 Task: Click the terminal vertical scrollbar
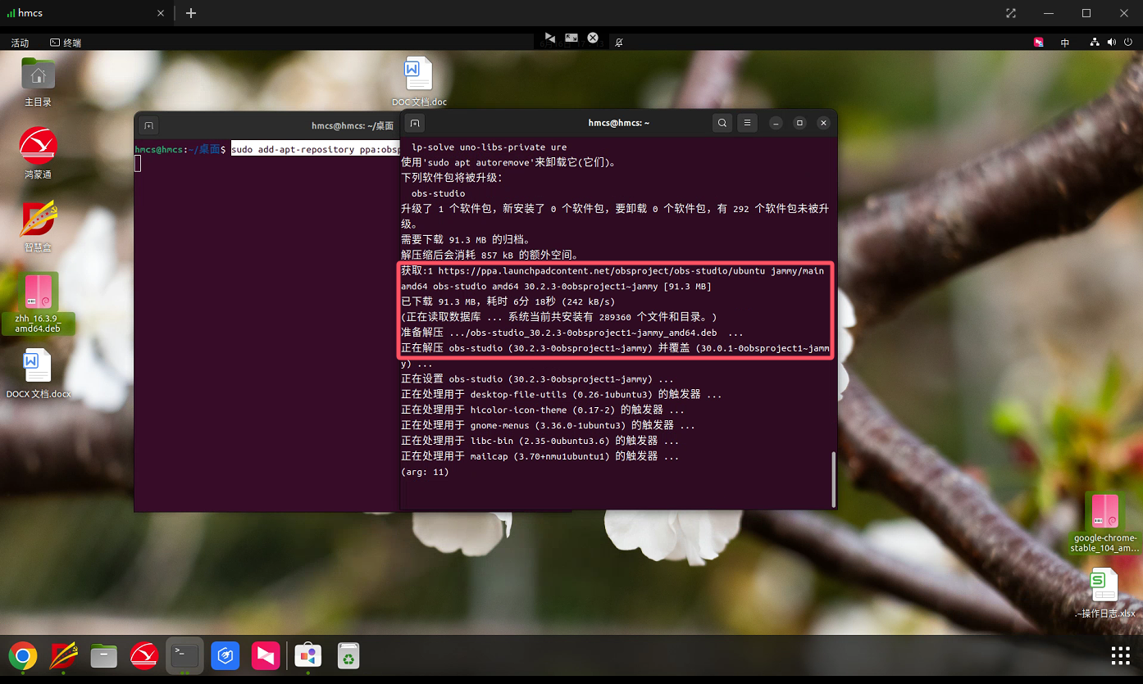(x=833, y=478)
